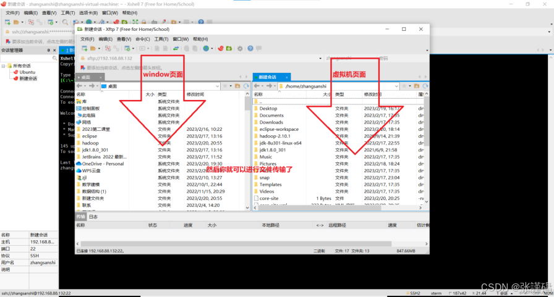Screen dimensions: 554x297
Task: Go forward in the remote /home/zhangsanshi pane
Action: click(x=269, y=86)
